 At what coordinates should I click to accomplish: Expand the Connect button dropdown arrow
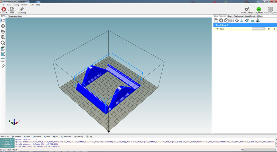(x=8, y=10)
